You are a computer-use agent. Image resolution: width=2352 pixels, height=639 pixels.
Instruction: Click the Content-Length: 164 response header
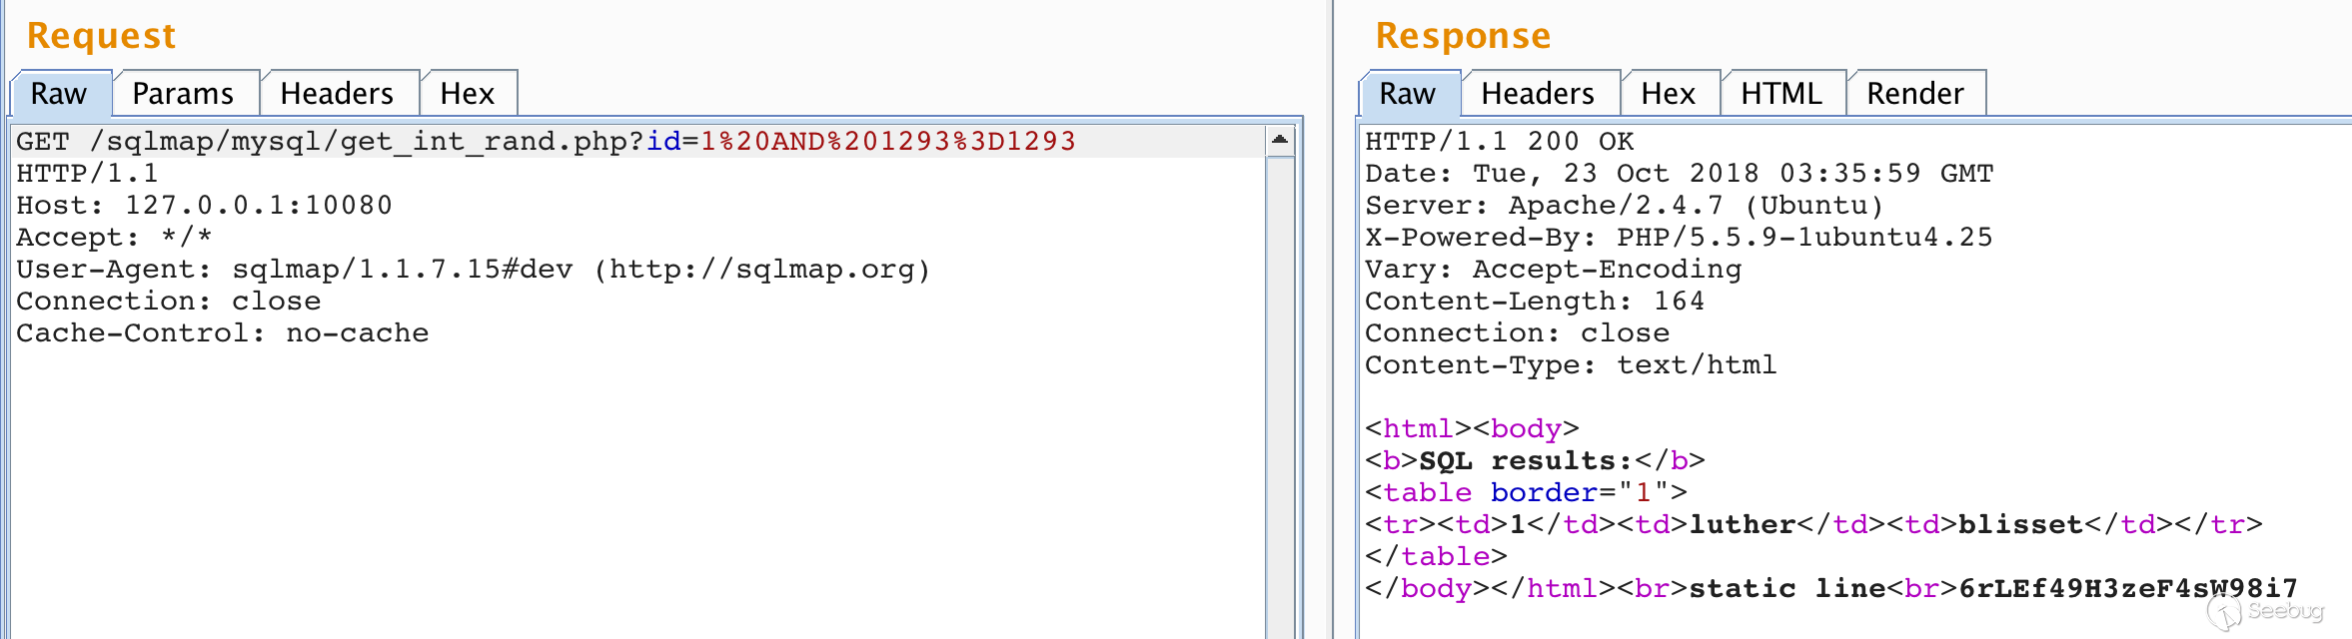pyautogui.click(x=1535, y=302)
